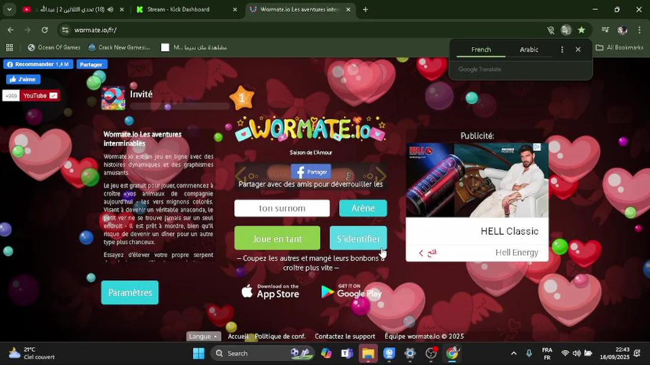Mute the YouTube tab via speaker icon

click(x=111, y=9)
